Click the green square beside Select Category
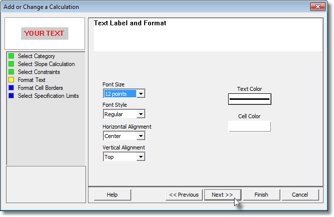334x217 pixels. pos(11,56)
